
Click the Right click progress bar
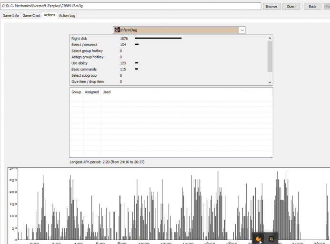pyautogui.click(x=158, y=38)
